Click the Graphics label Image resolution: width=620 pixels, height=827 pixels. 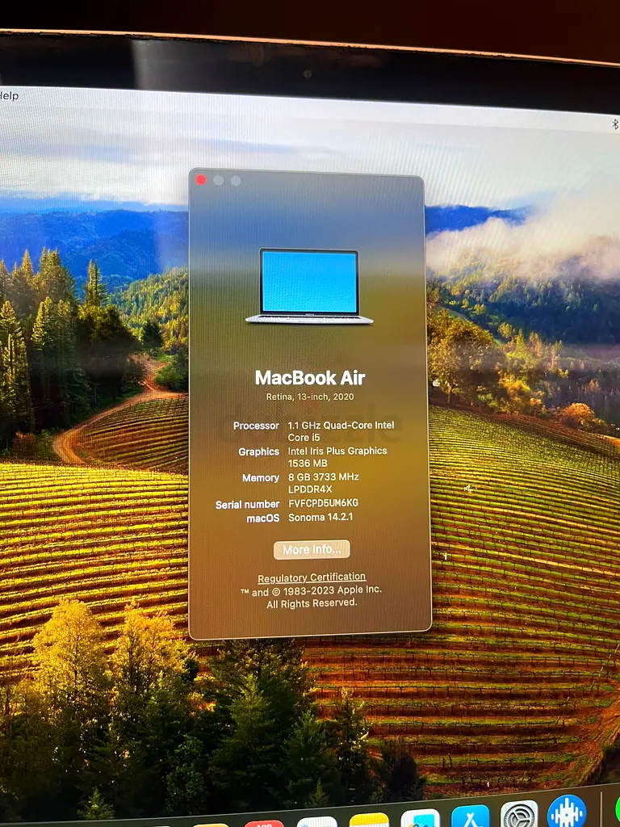coord(259,452)
